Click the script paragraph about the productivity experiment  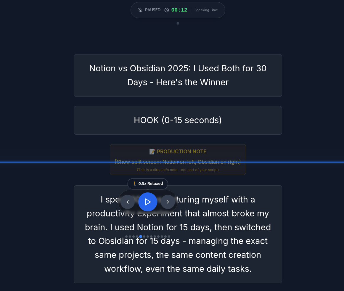coord(178,255)
